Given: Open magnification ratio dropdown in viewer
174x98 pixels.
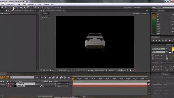Looking at the screenshot, I should [47, 71].
